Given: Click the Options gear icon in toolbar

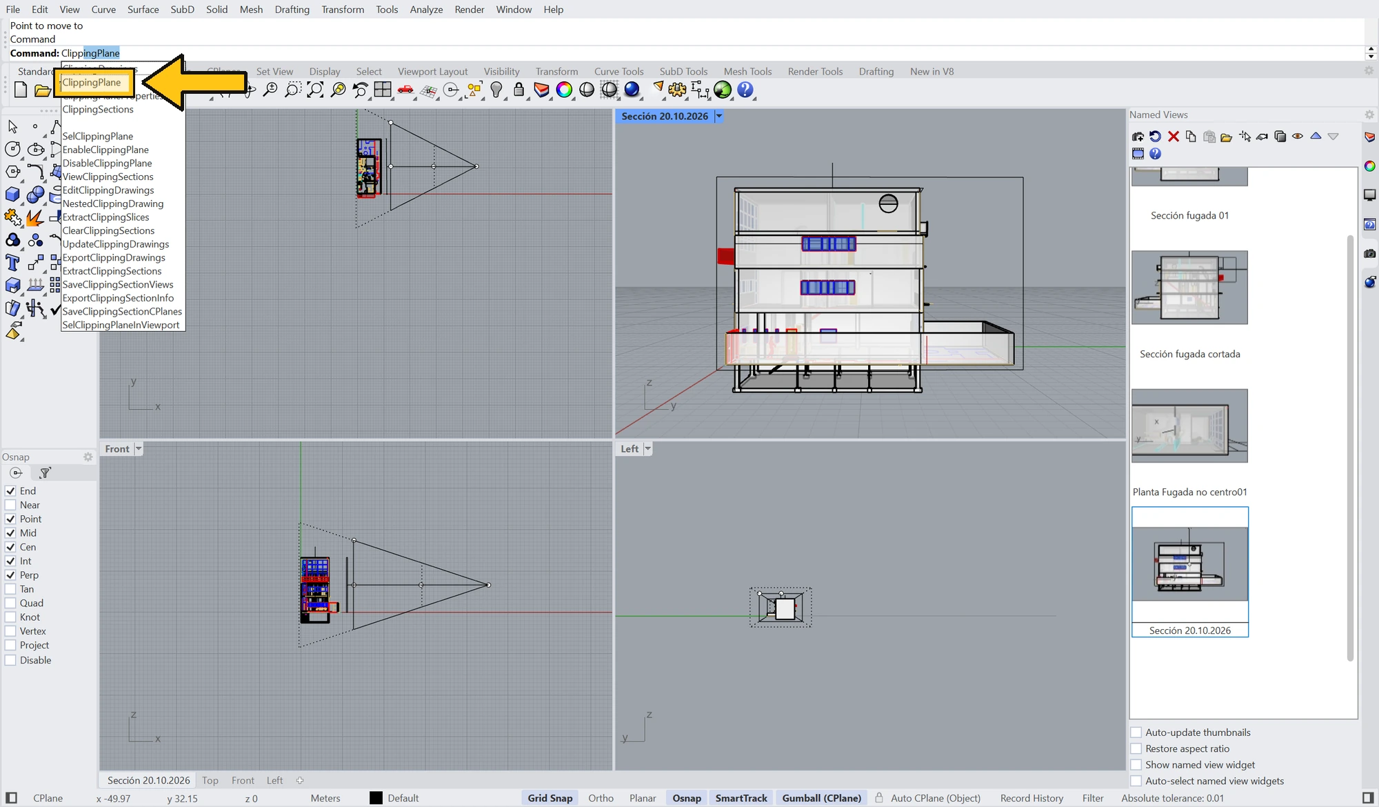Looking at the screenshot, I should (677, 90).
